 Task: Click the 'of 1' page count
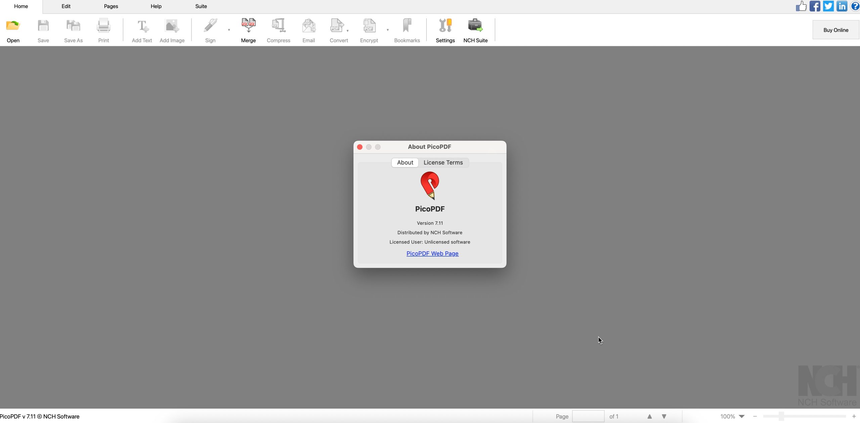[x=614, y=416]
